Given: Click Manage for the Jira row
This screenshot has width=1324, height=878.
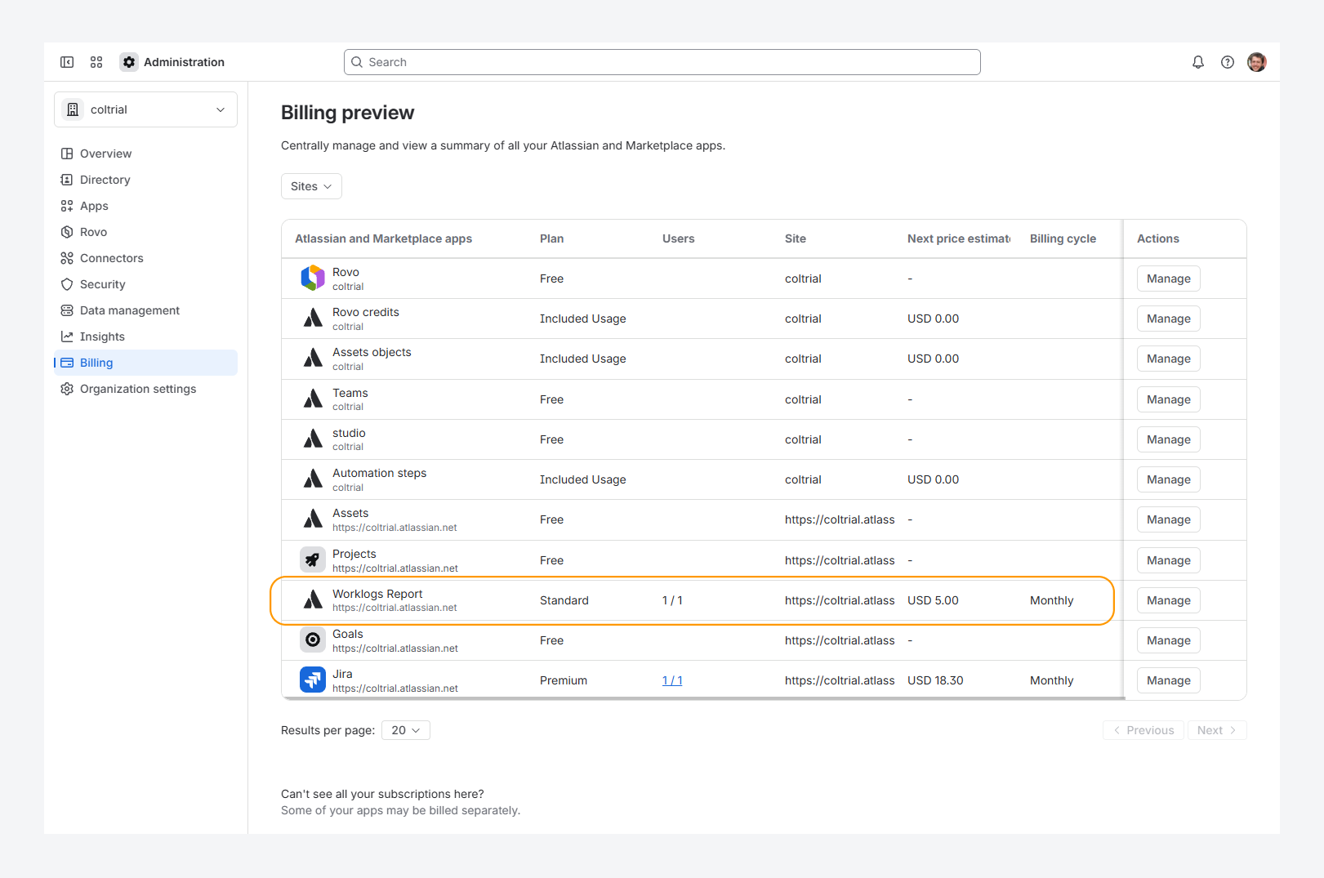Looking at the screenshot, I should (x=1169, y=680).
